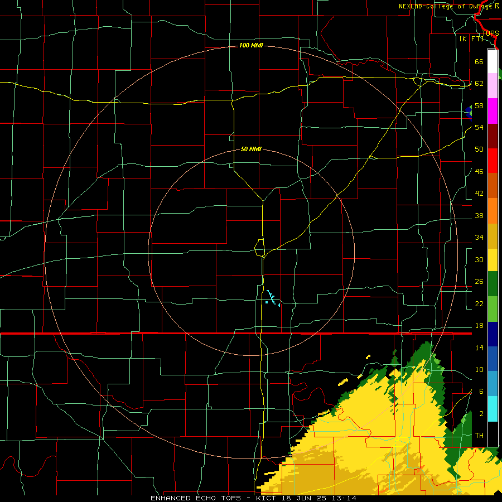
Task: Click the legend value 6
Action: tap(481, 392)
